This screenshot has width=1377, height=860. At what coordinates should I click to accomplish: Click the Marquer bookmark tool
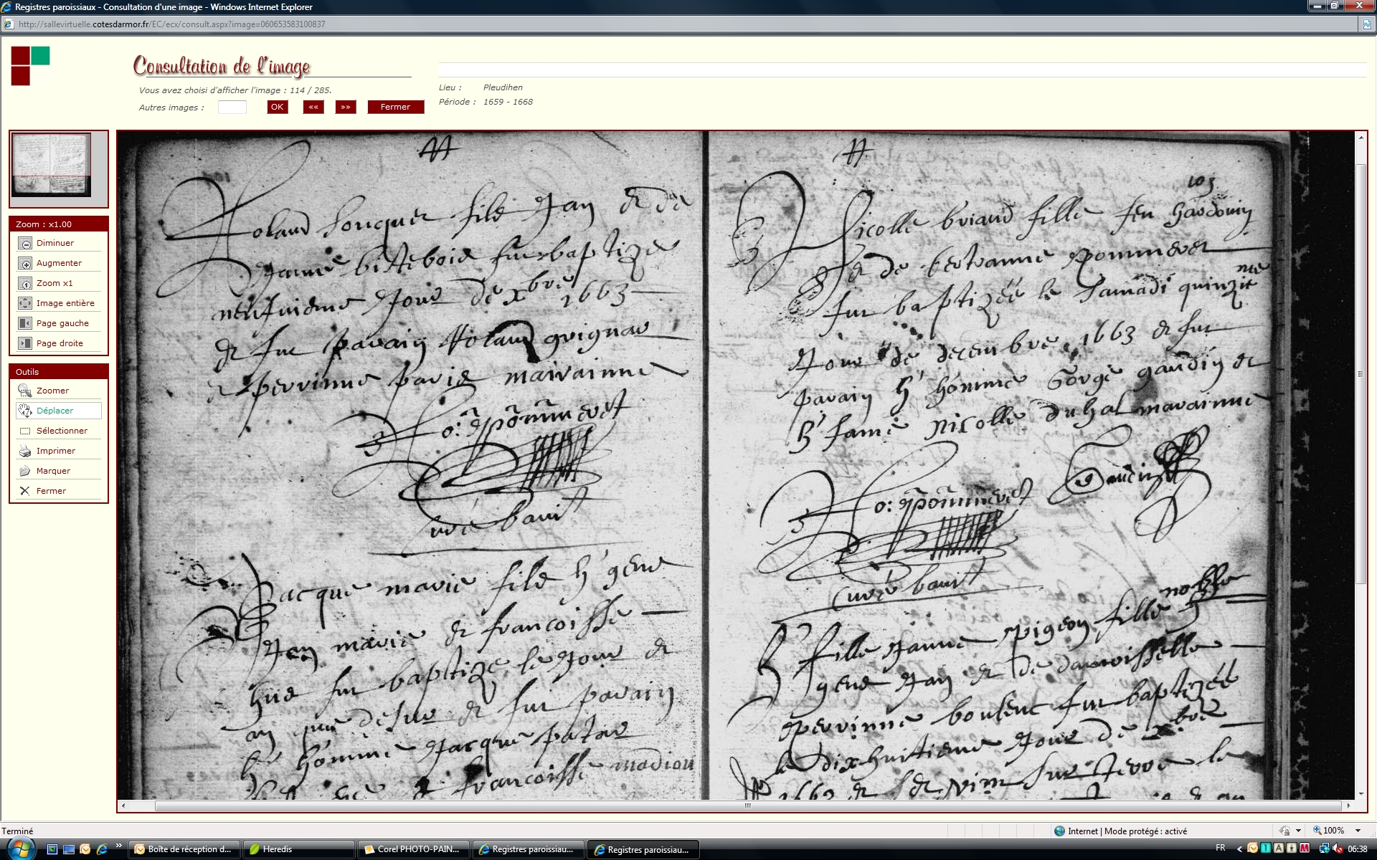click(25, 472)
